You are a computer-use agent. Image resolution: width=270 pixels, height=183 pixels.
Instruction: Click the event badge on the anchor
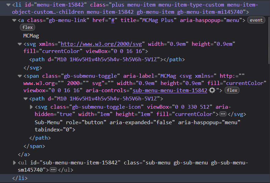(256, 20)
